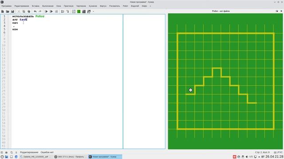Viewport: 284px width, 159px height.
Task: Open the volume control in tray
Action: point(247,157)
